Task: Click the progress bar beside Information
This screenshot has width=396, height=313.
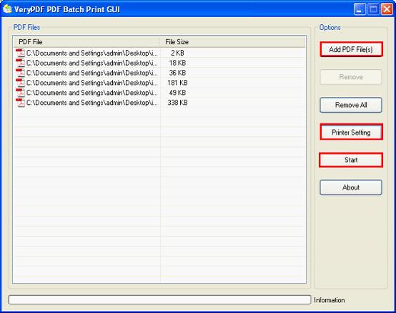Action: tap(159, 300)
